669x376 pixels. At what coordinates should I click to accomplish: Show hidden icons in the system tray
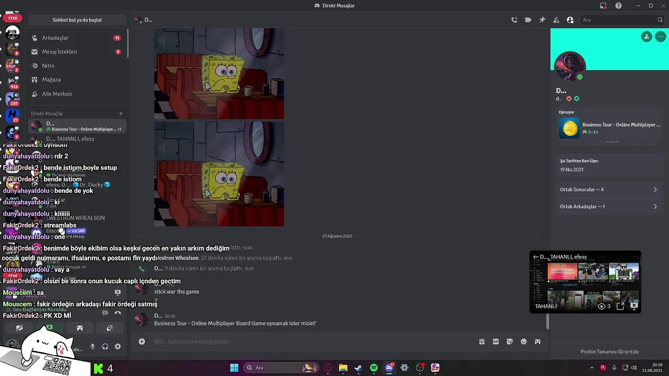592,368
